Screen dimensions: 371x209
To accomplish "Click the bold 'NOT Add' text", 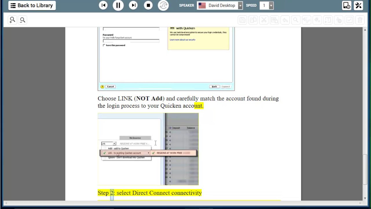I will [x=149, y=99].
